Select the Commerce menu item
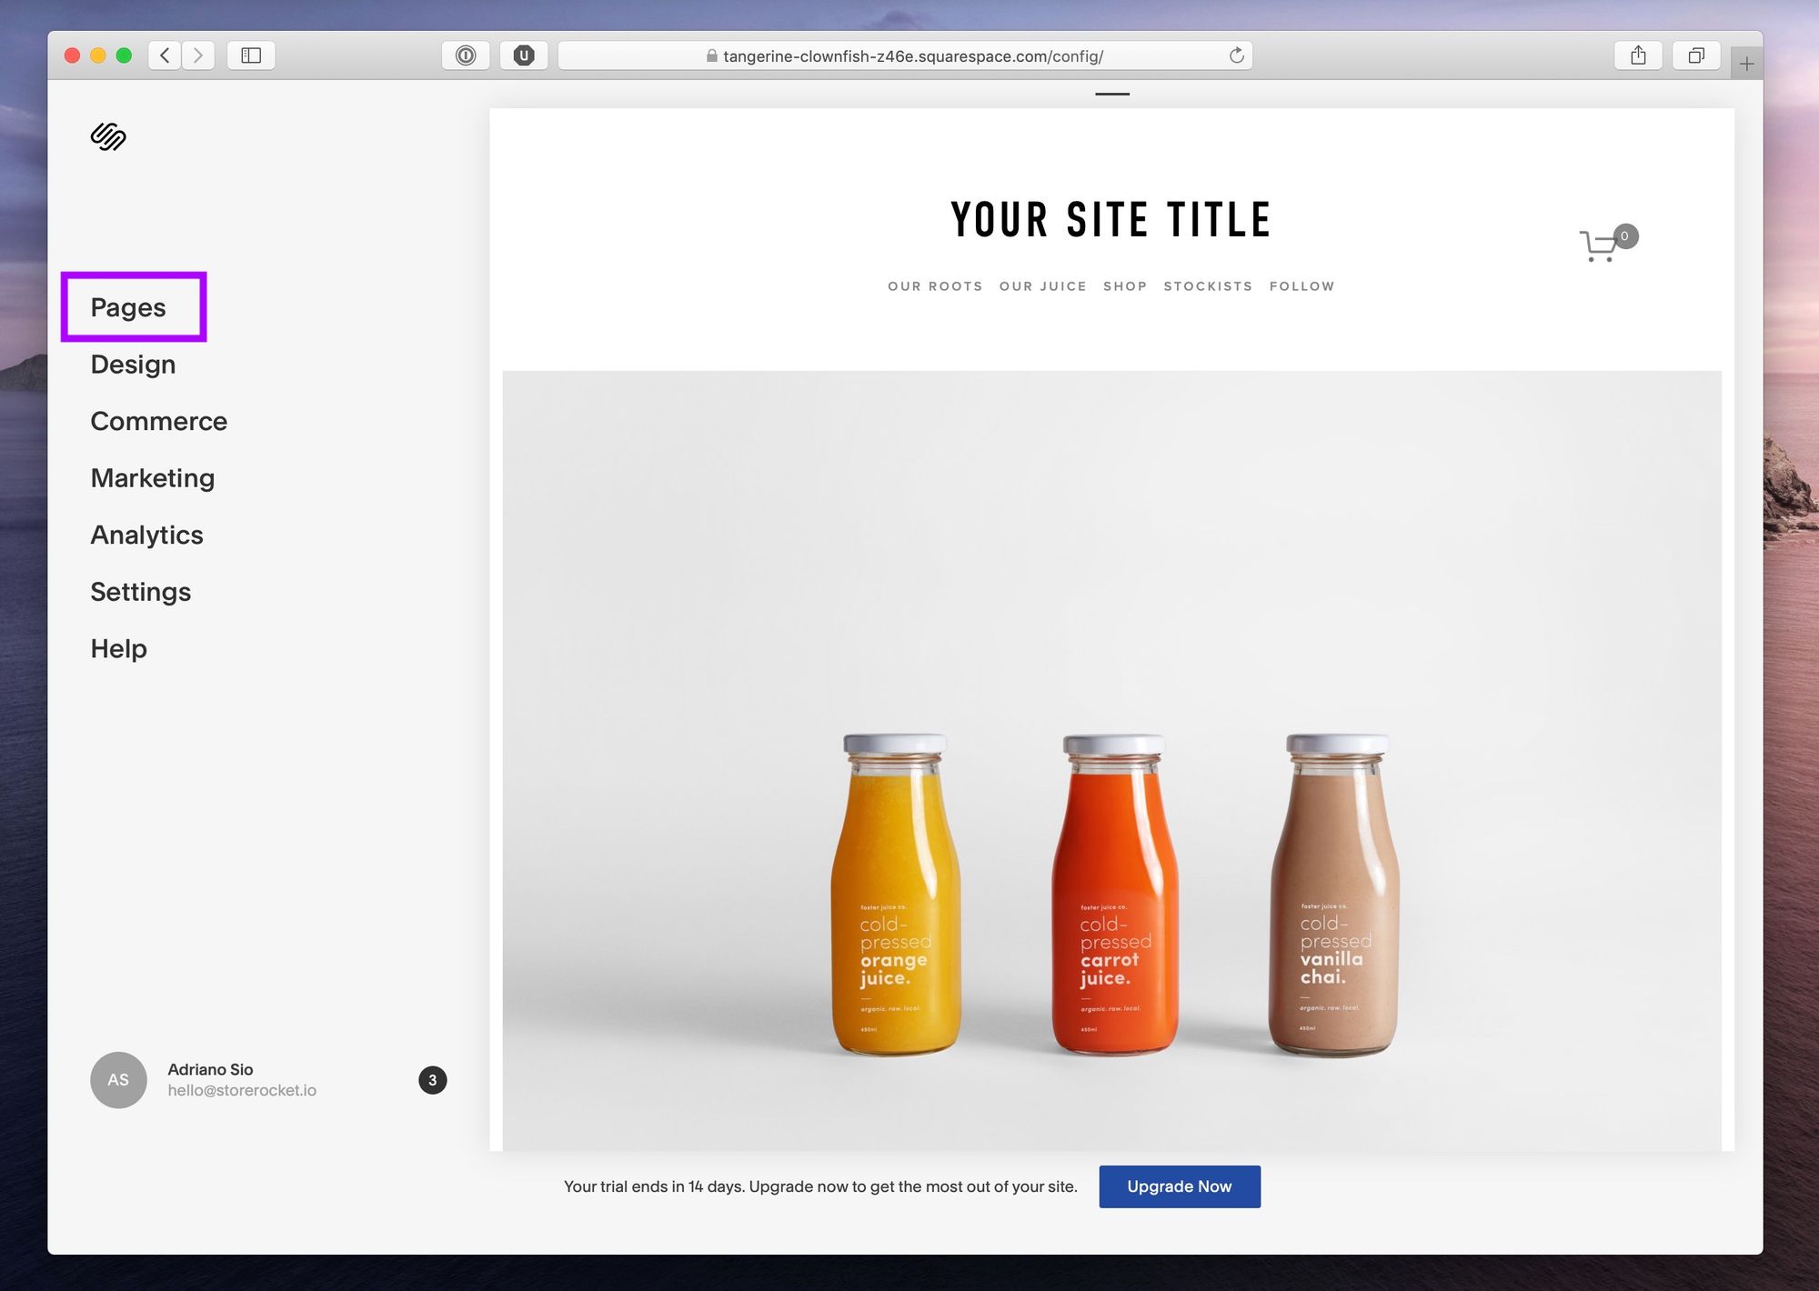This screenshot has width=1819, height=1291. 159,421
